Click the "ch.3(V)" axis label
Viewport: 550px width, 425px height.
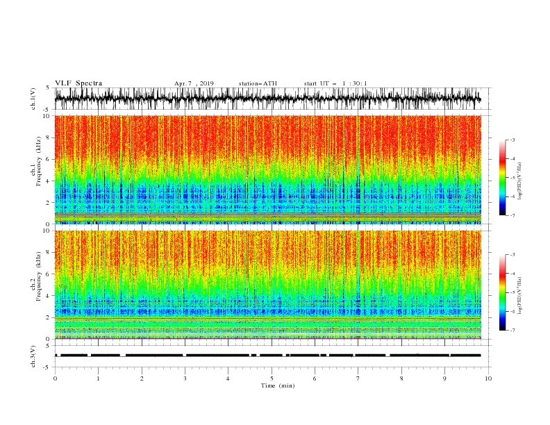click(x=33, y=356)
